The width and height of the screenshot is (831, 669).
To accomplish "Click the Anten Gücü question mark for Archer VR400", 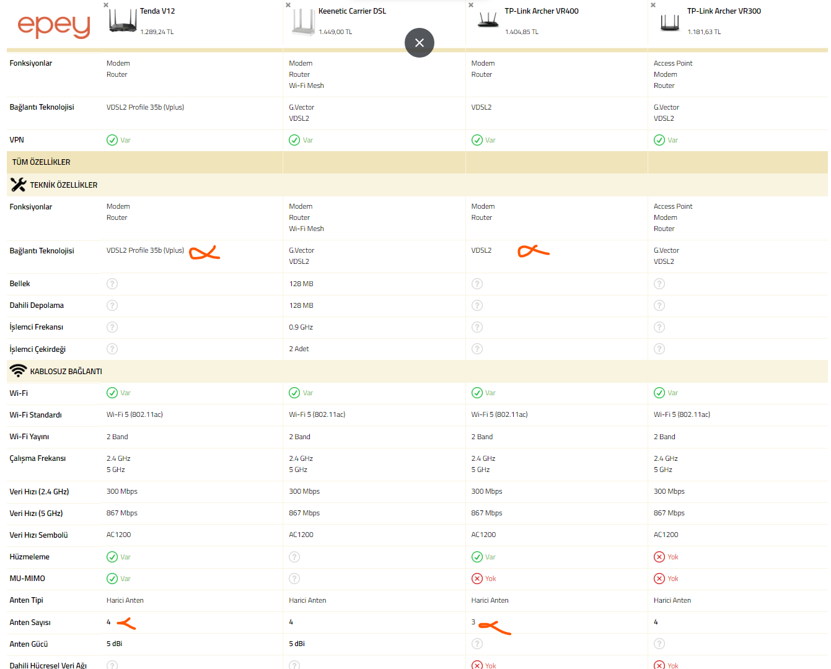I will [477, 644].
